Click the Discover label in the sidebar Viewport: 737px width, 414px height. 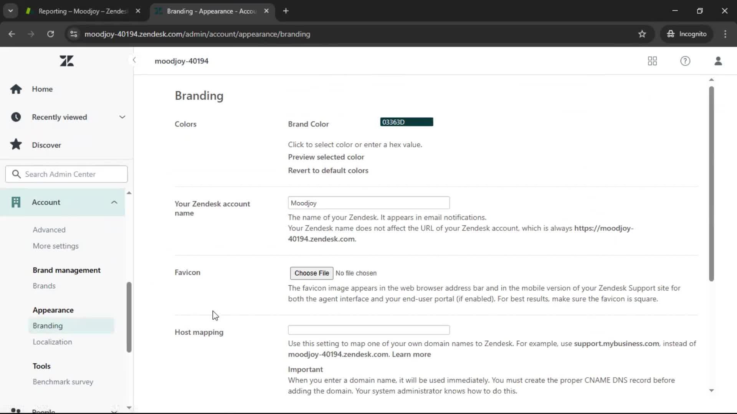click(46, 145)
